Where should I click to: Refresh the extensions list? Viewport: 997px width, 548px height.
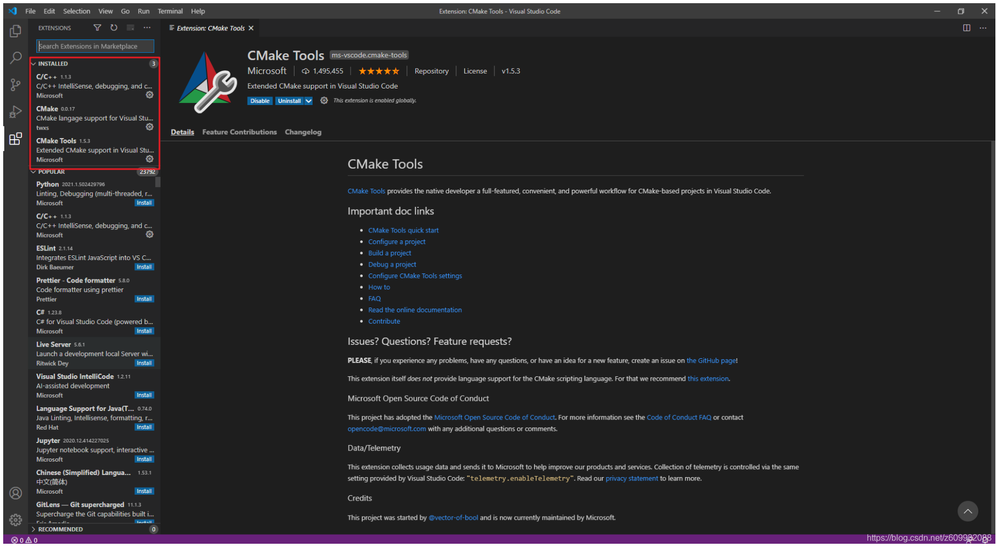(x=114, y=28)
